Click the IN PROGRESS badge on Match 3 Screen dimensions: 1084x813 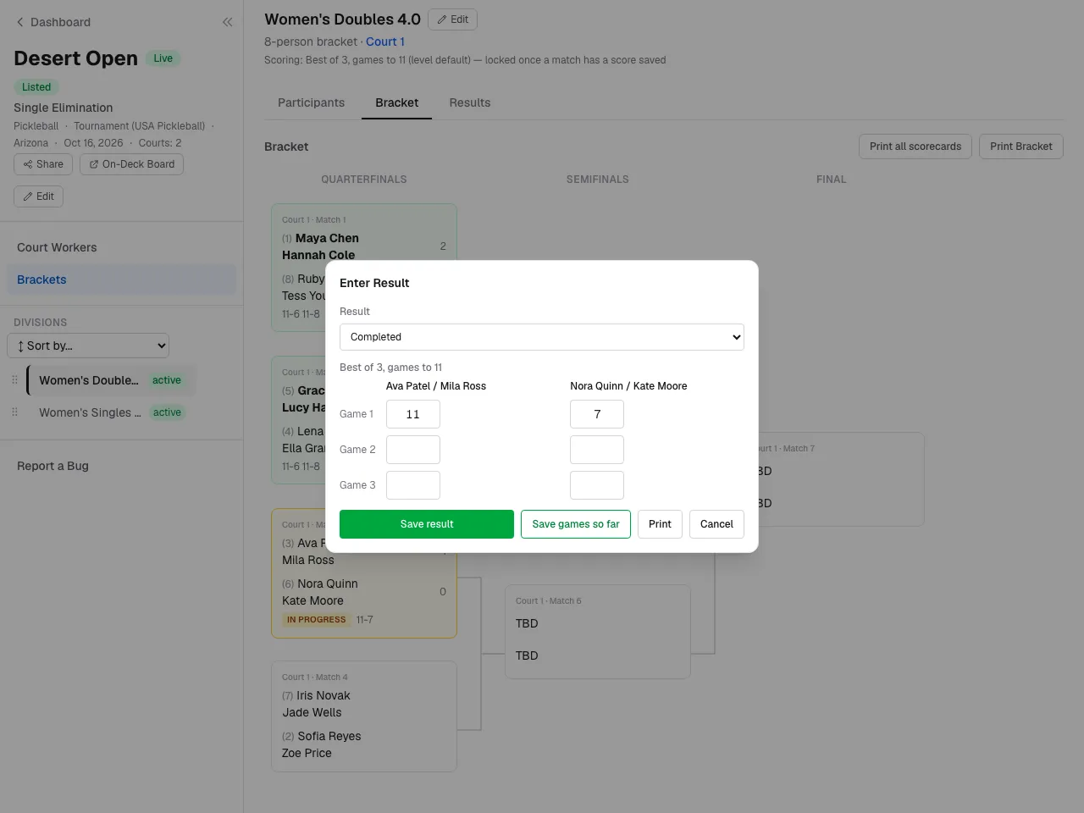[316, 620]
